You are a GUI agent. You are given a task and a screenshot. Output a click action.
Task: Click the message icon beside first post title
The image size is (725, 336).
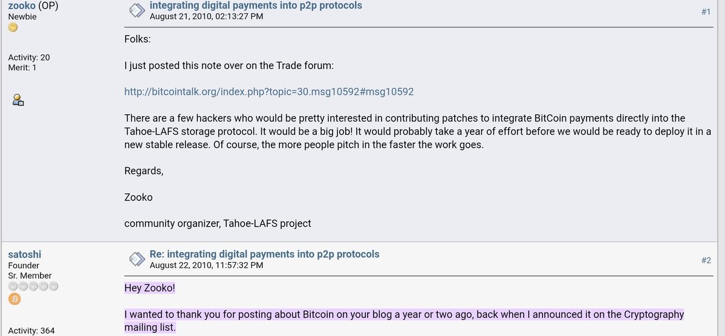coord(137,10)
